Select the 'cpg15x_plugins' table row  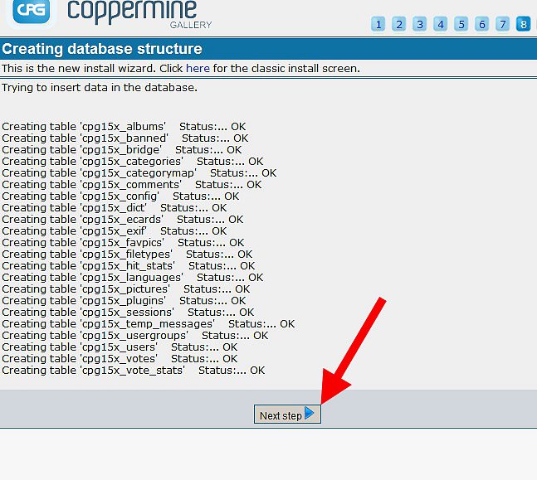[x=124, y=301]
